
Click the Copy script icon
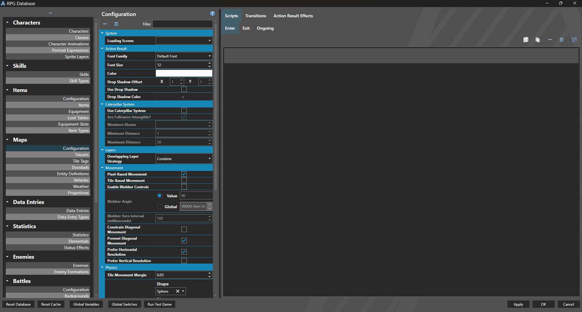click(x=526, y=40)
